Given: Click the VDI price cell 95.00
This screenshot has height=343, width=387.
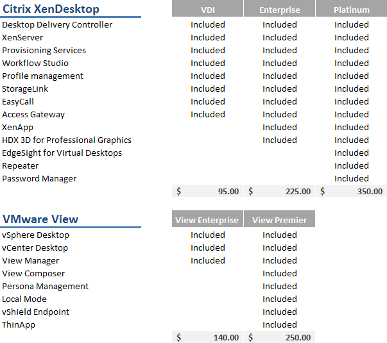Looking at the screenshot, I should tap(207, 191).
